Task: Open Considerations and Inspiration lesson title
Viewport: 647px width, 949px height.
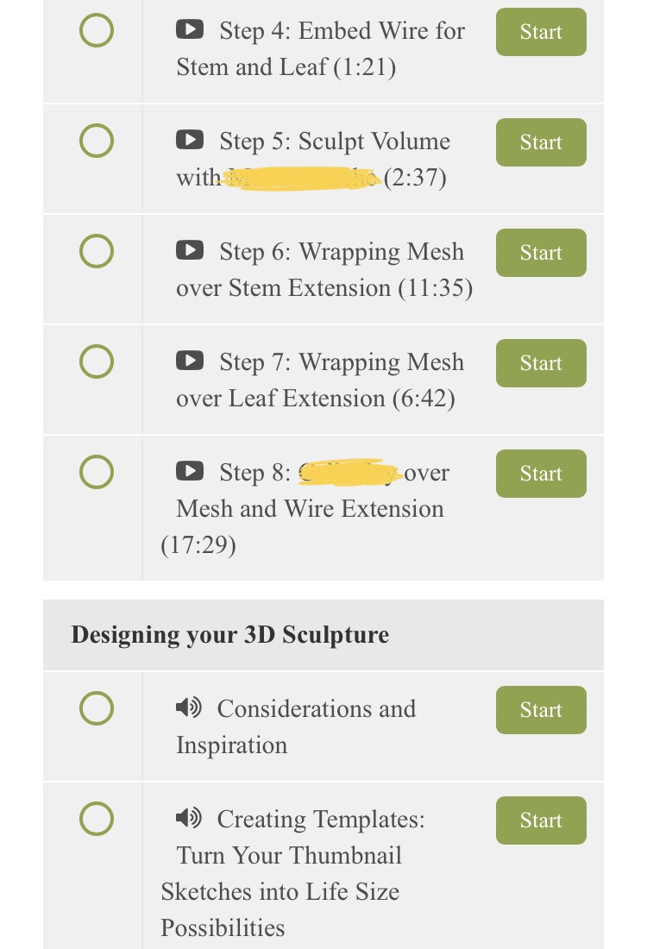Action: [296, 727]
